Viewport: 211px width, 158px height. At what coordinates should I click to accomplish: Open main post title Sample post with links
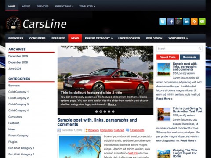(97, 122)
